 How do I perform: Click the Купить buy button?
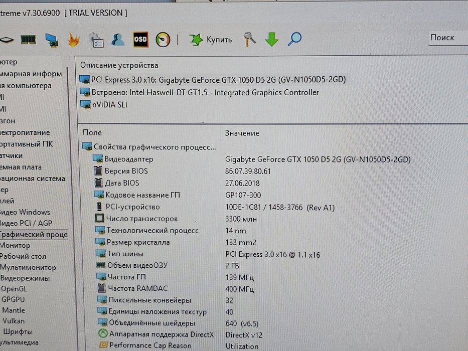210,40
